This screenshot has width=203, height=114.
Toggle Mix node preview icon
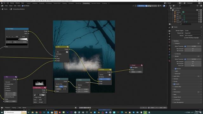click(x=68, y=47)
